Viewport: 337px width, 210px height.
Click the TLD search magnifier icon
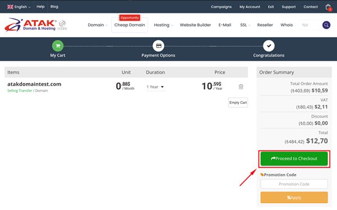click(326, 25)
